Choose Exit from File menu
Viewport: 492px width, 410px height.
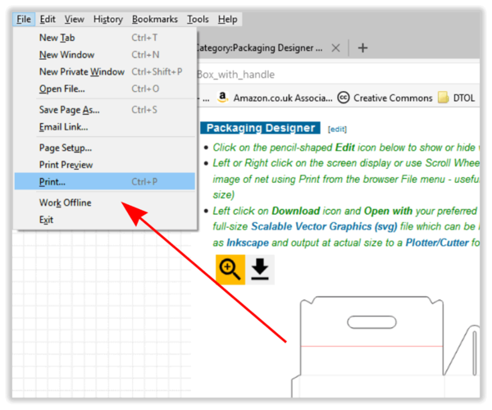click(x=105, y=220)
